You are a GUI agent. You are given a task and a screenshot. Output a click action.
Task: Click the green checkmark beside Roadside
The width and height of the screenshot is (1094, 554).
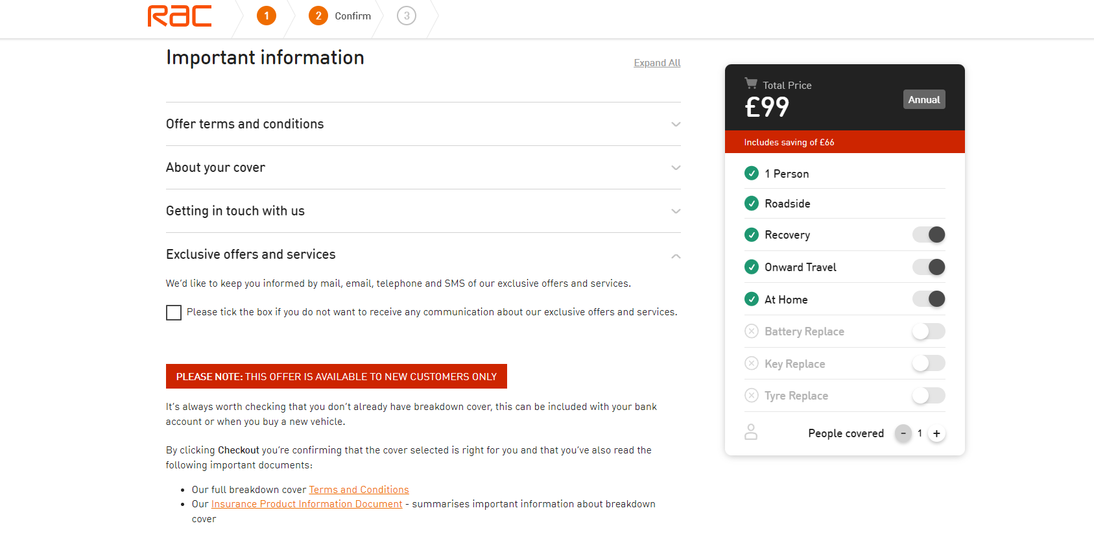coord(752,203)
